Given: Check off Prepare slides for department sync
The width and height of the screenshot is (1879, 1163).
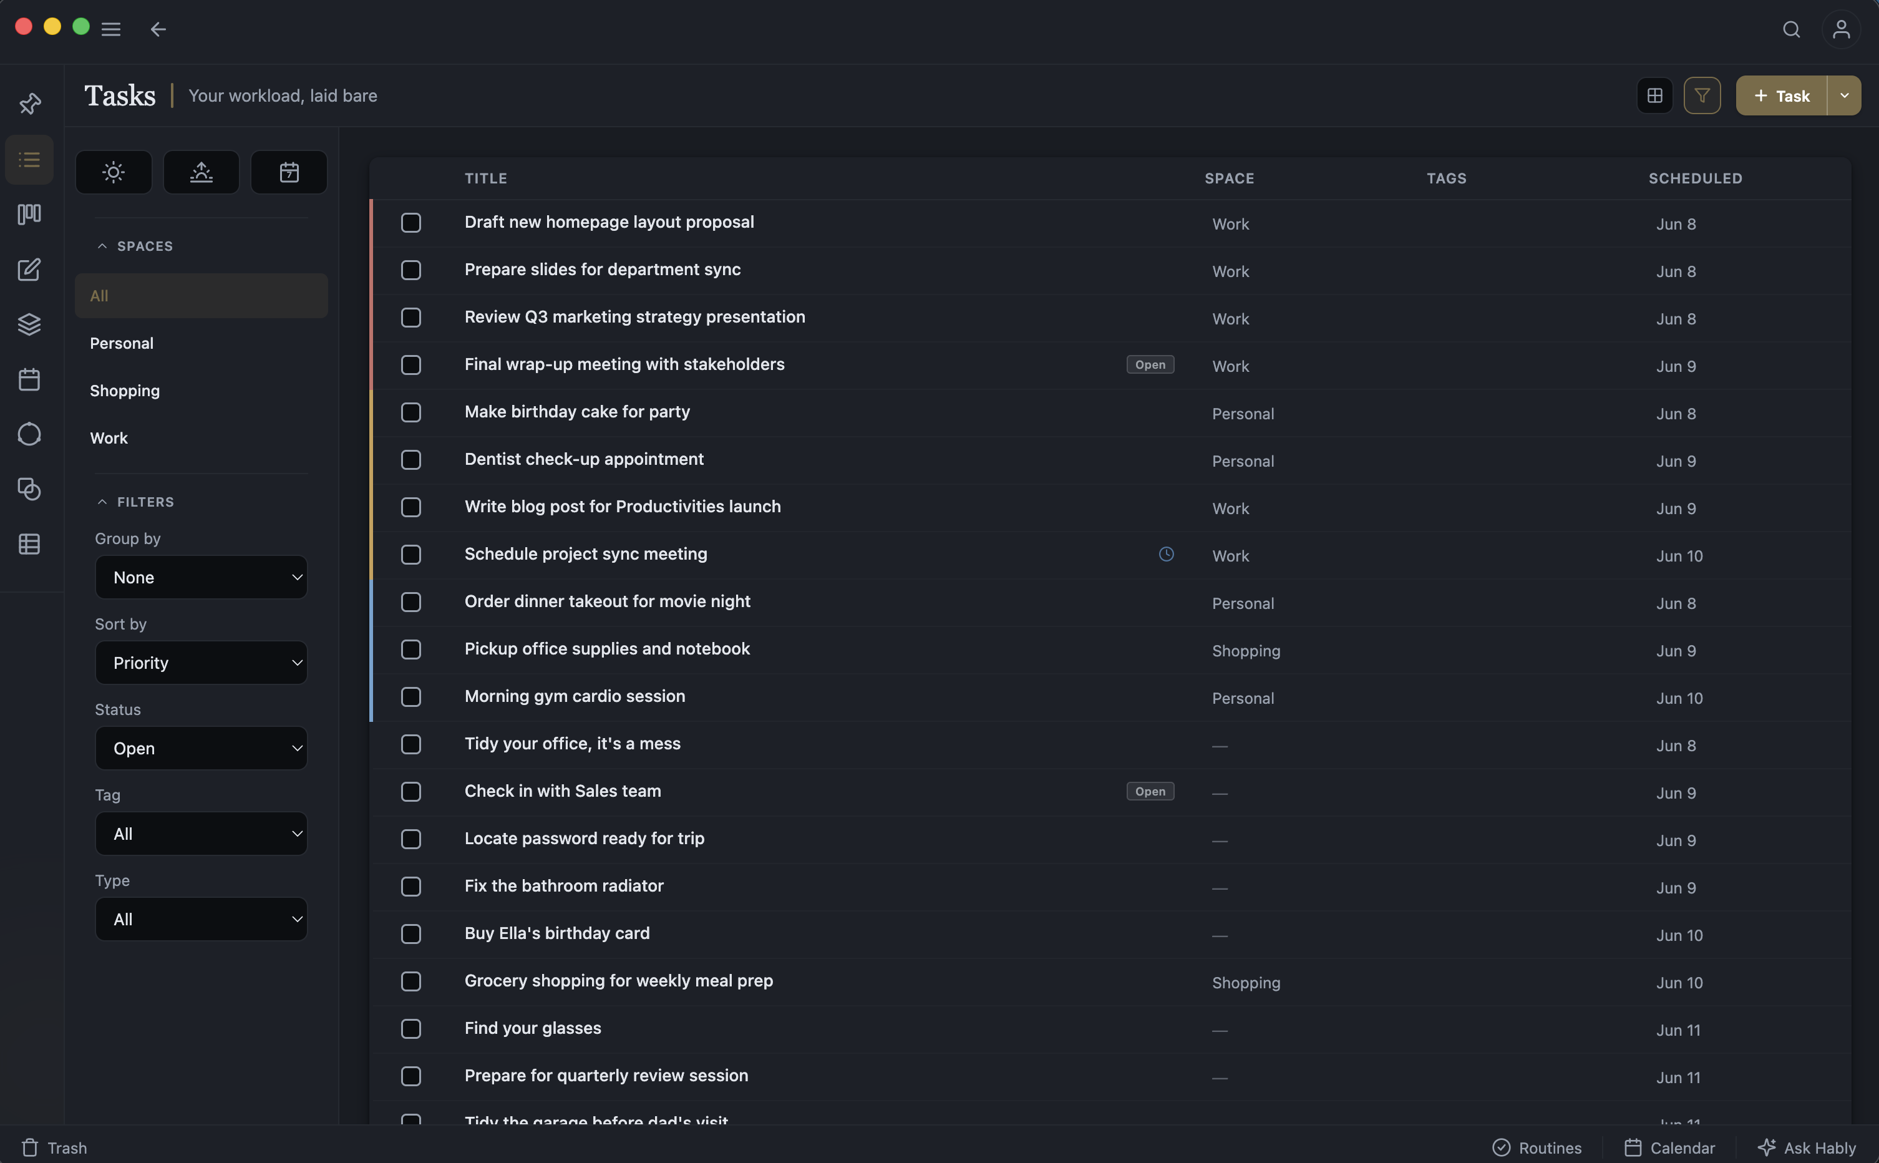Looking at the screenshot, I should click(411, 270).
